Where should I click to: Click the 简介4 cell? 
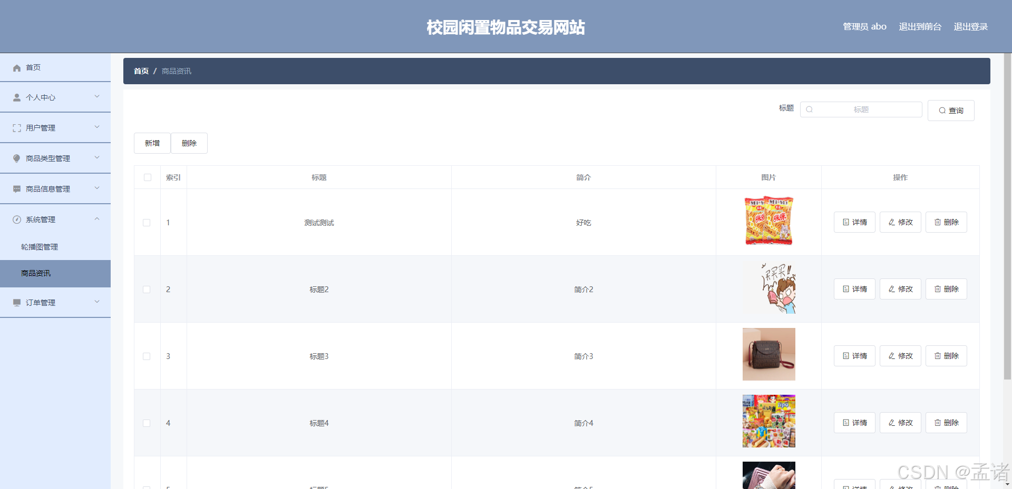(583, 423)
